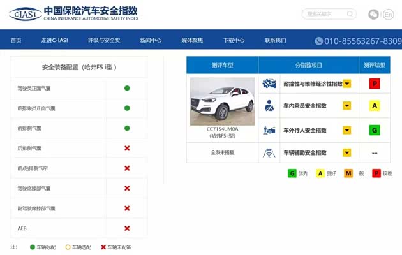Click the 车辆辅助安全指数 radar icon
The height and width of the screenshot is (255, 402).
[270, 153]
